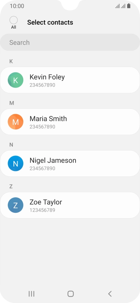Open recent apps from navigation bar
Screen dimensions: 140x303
click(x=31, y=294)
